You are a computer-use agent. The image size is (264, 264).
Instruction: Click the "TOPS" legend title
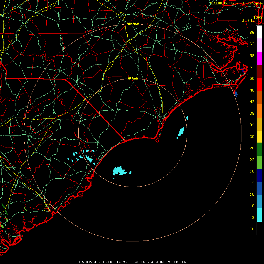[x=258, y=17]
